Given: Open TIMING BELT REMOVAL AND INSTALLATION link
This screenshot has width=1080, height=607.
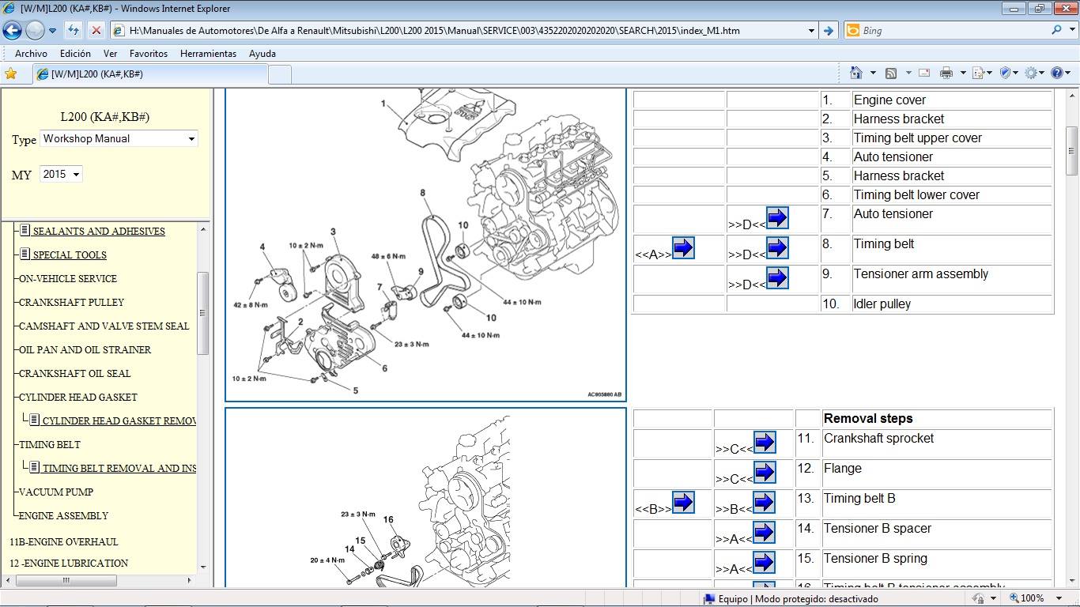Looking at the screenshot, I should (119, 468).
